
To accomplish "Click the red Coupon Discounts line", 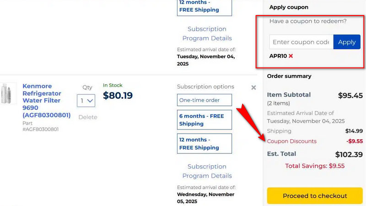I will pos(291,141).
